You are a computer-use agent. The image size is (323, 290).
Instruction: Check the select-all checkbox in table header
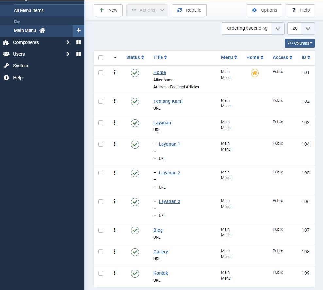[x=101, y=58]
